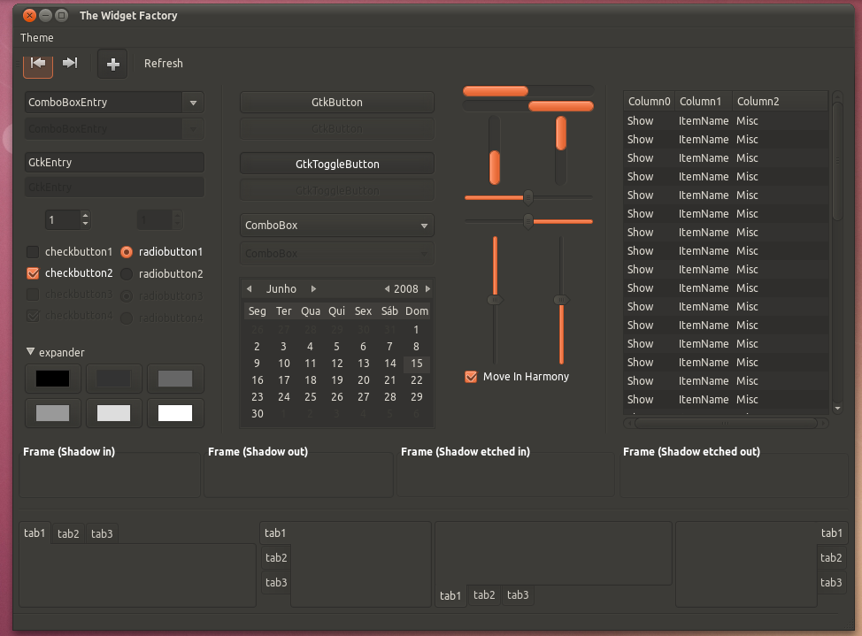Switch to tab2 in the first notebook
862x636 pixels.
(x=68, y=533)
